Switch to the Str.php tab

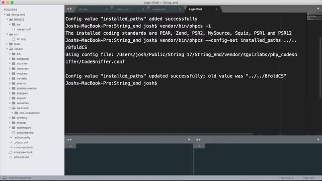tap(93, 9)
